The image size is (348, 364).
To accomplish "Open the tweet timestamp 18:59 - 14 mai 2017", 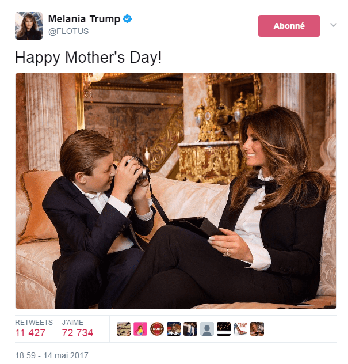I will tap(51, 354).
